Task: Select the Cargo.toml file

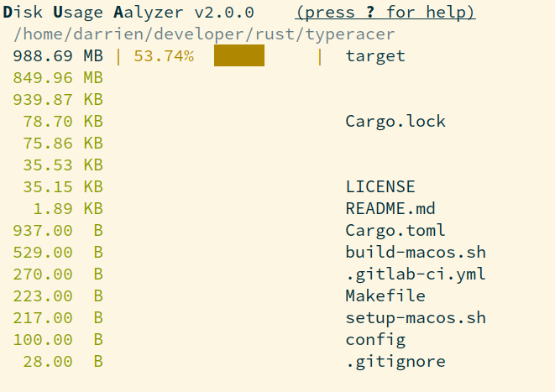Action: (395, 230)
